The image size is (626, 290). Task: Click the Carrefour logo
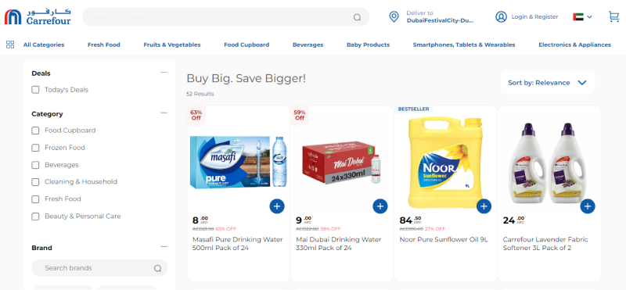[38, 16]
